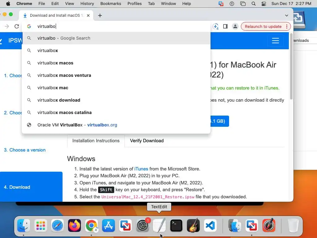
Task: Open Chrome icon in the Dock
Action: tap(91, 226)
